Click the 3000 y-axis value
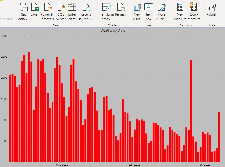The width and height of the screenshot is (225, 167). click(4, 36)
